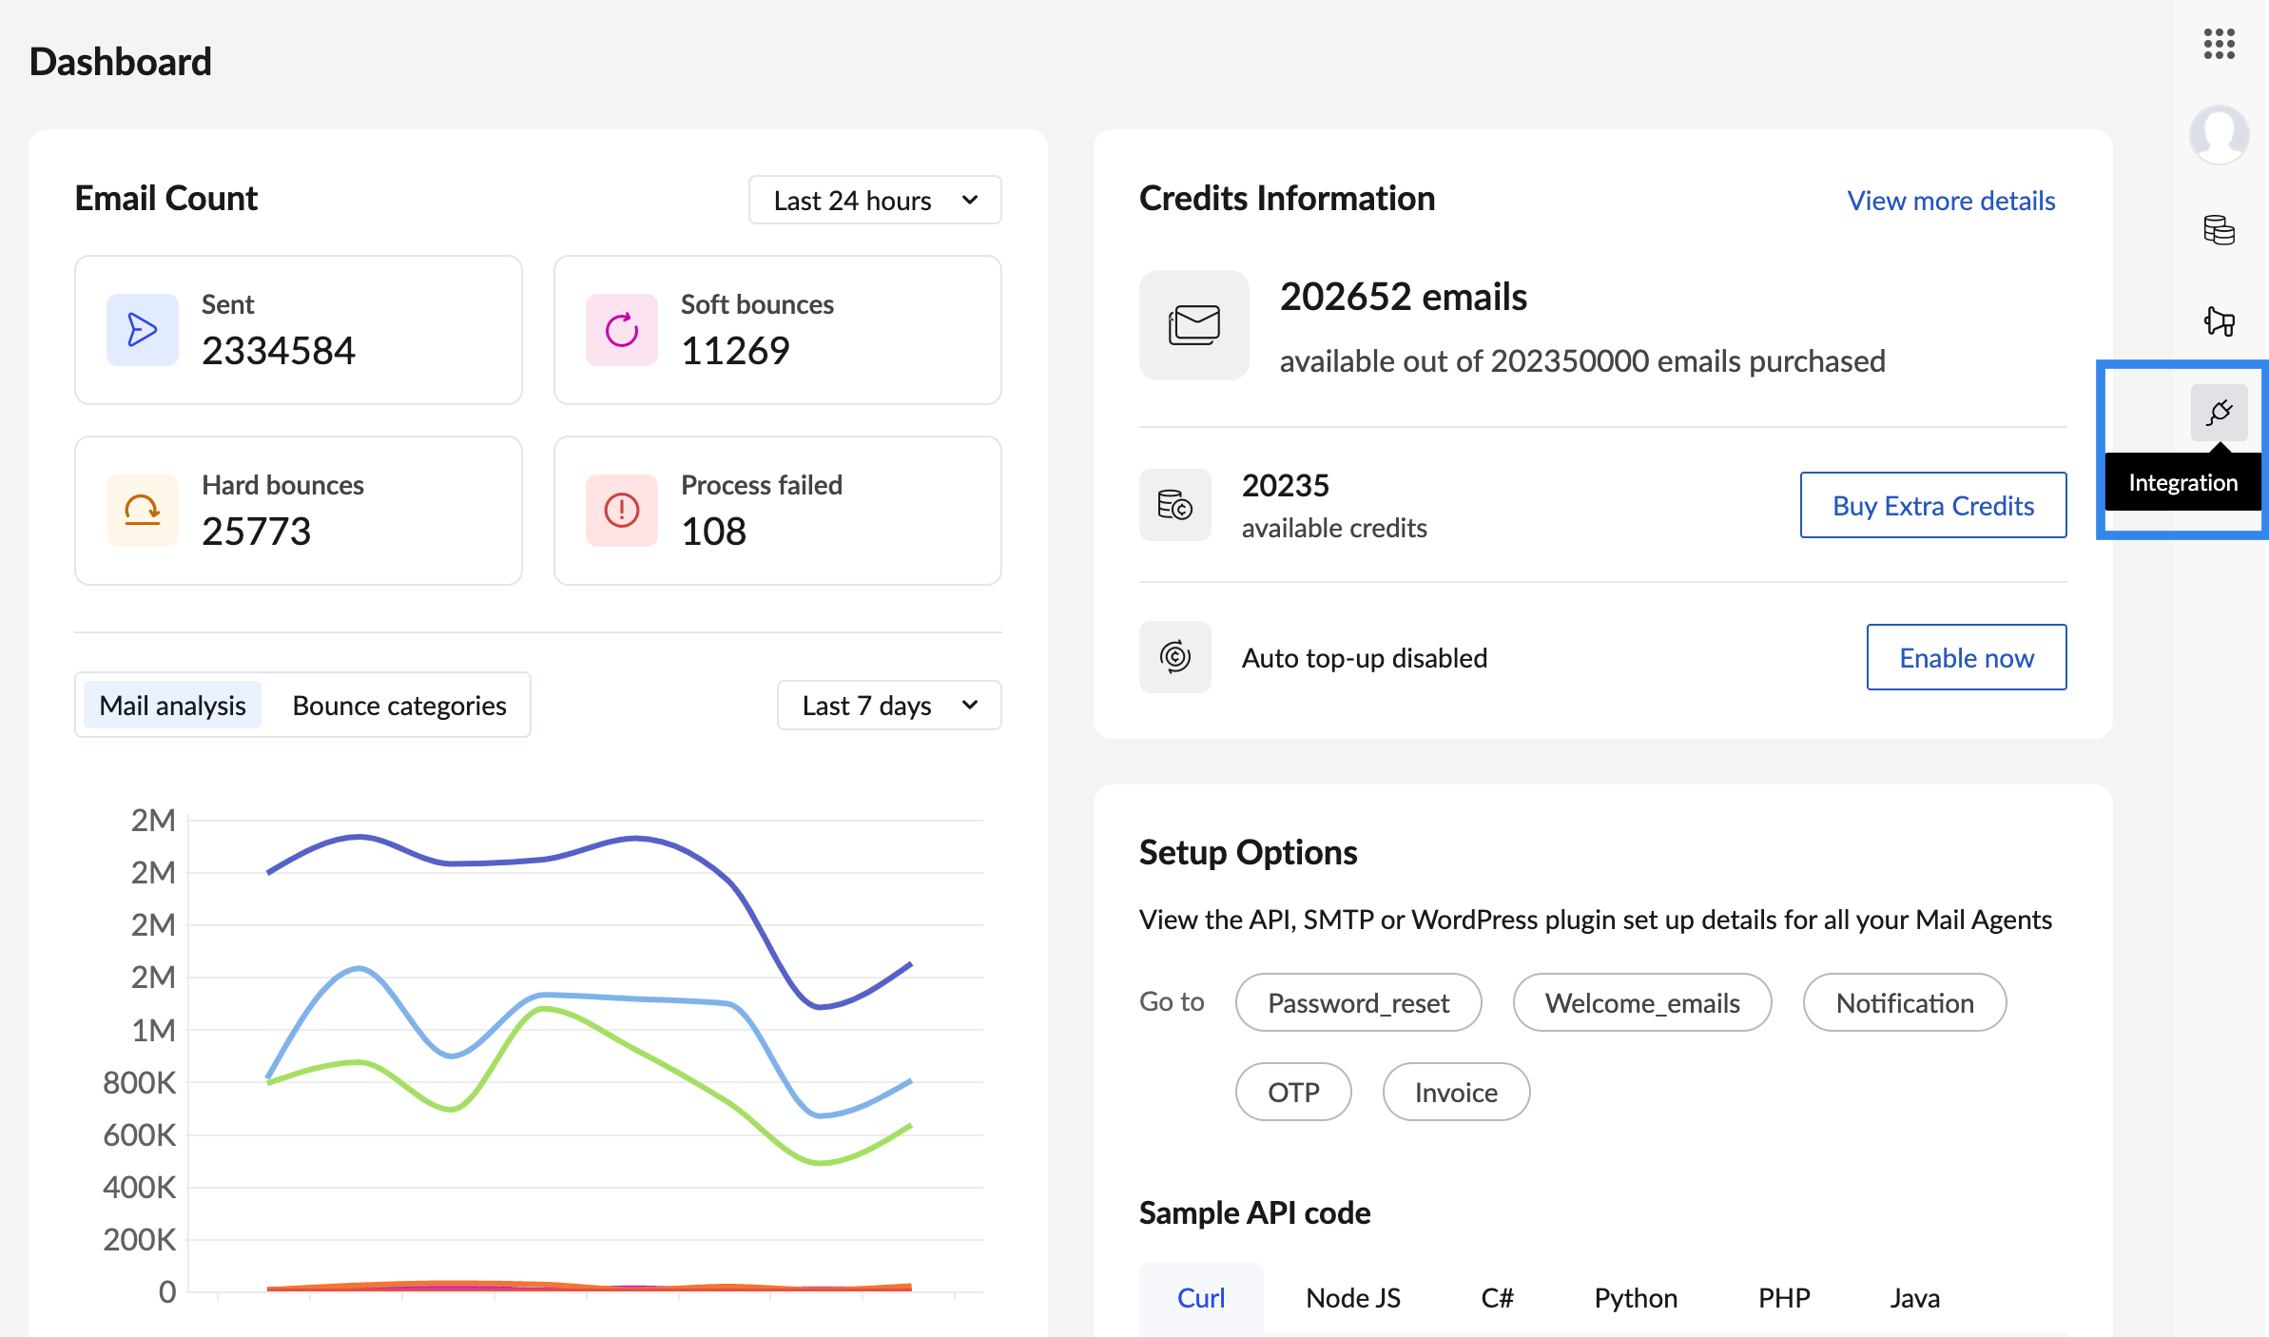
Task: Click the Soft bounces count 11269
Action: 735,351
